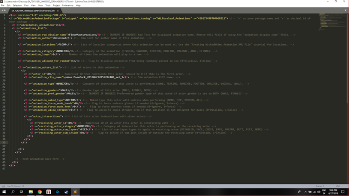349x196 pixels.
Task: Open the Windows Start menu
Action: click(x=4, y=192)
